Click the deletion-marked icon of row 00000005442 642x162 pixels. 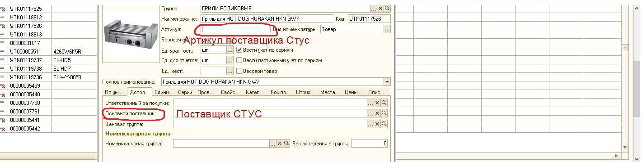tap(2, 129)
